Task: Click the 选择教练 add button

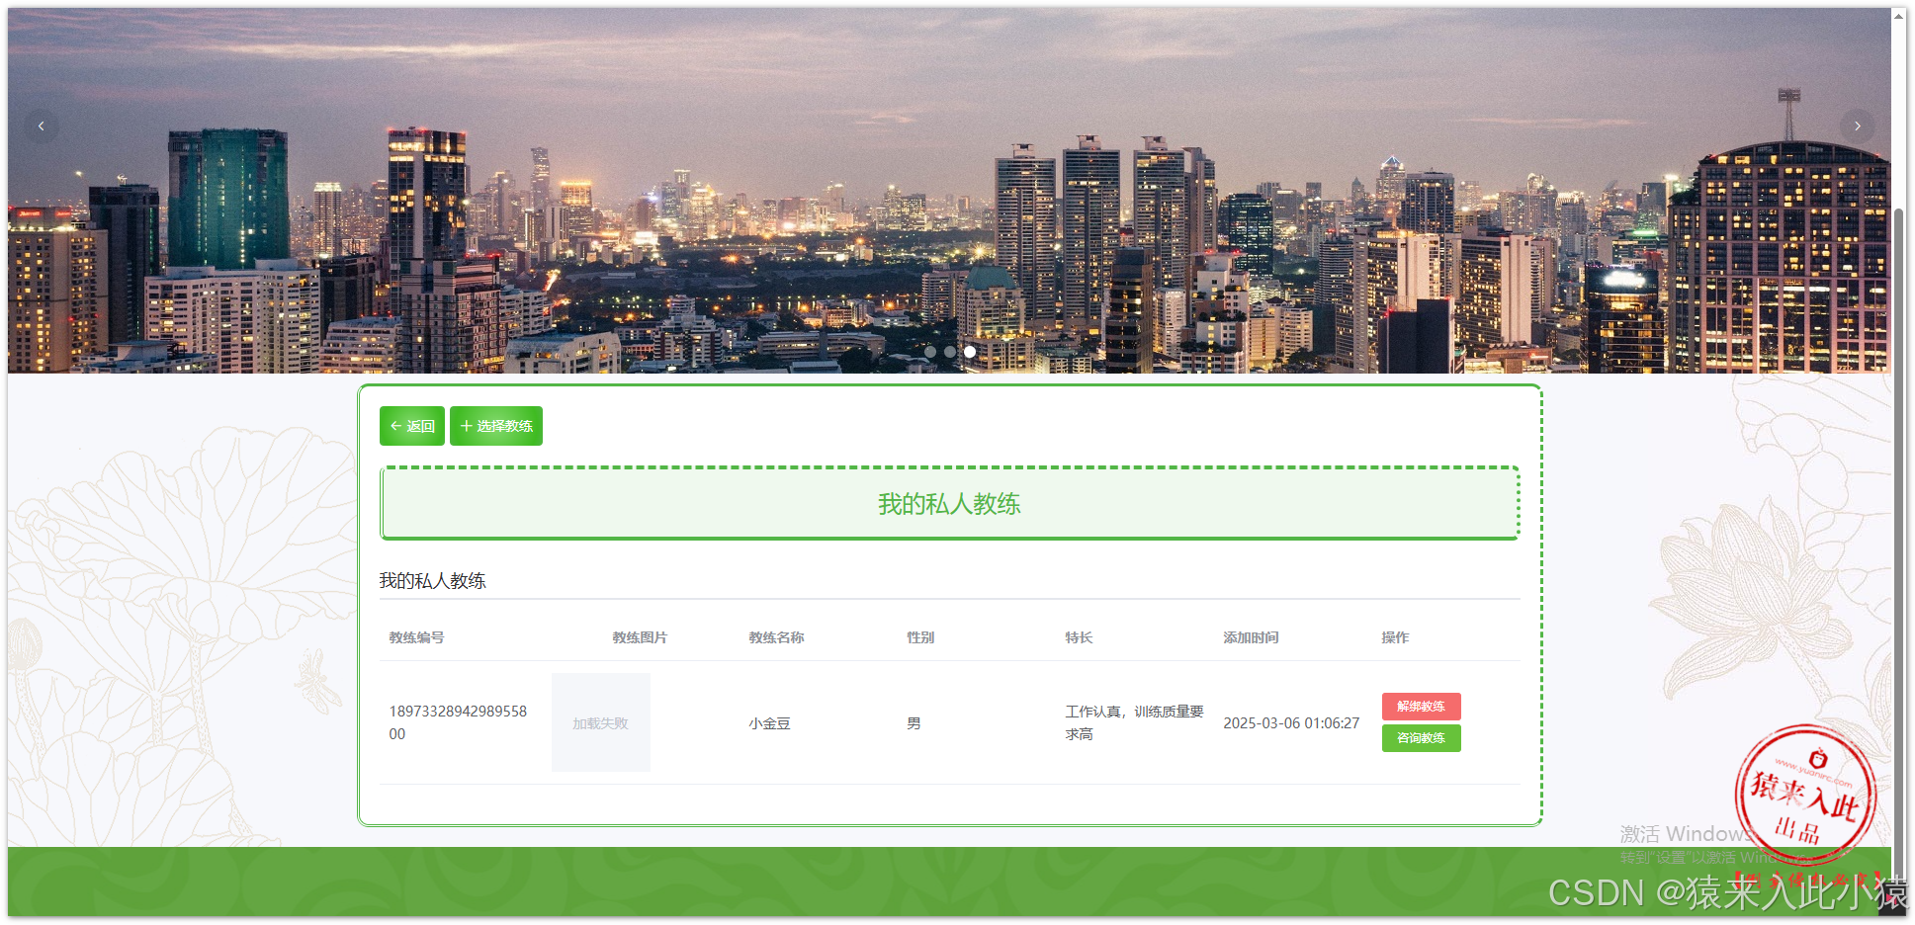Action: [x=496, y=426]
